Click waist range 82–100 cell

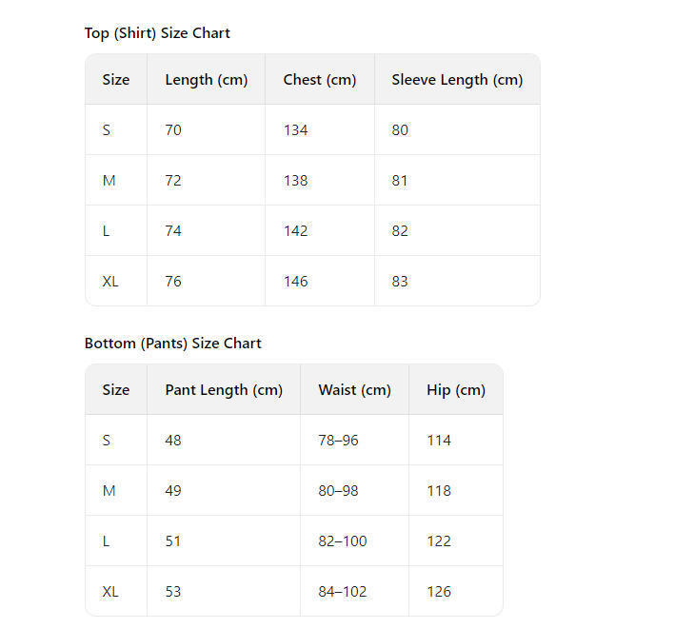(342, 541)
